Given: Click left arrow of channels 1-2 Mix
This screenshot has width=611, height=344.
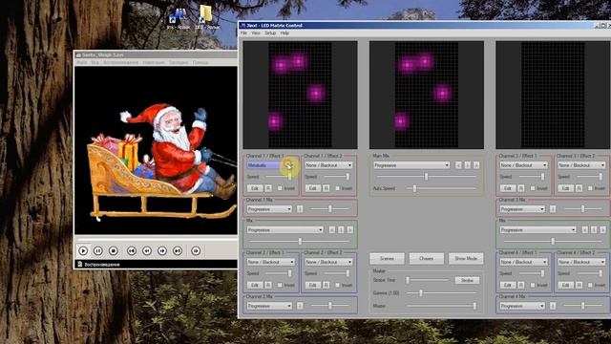Looking at the screenshot, I should click(332, 230).
